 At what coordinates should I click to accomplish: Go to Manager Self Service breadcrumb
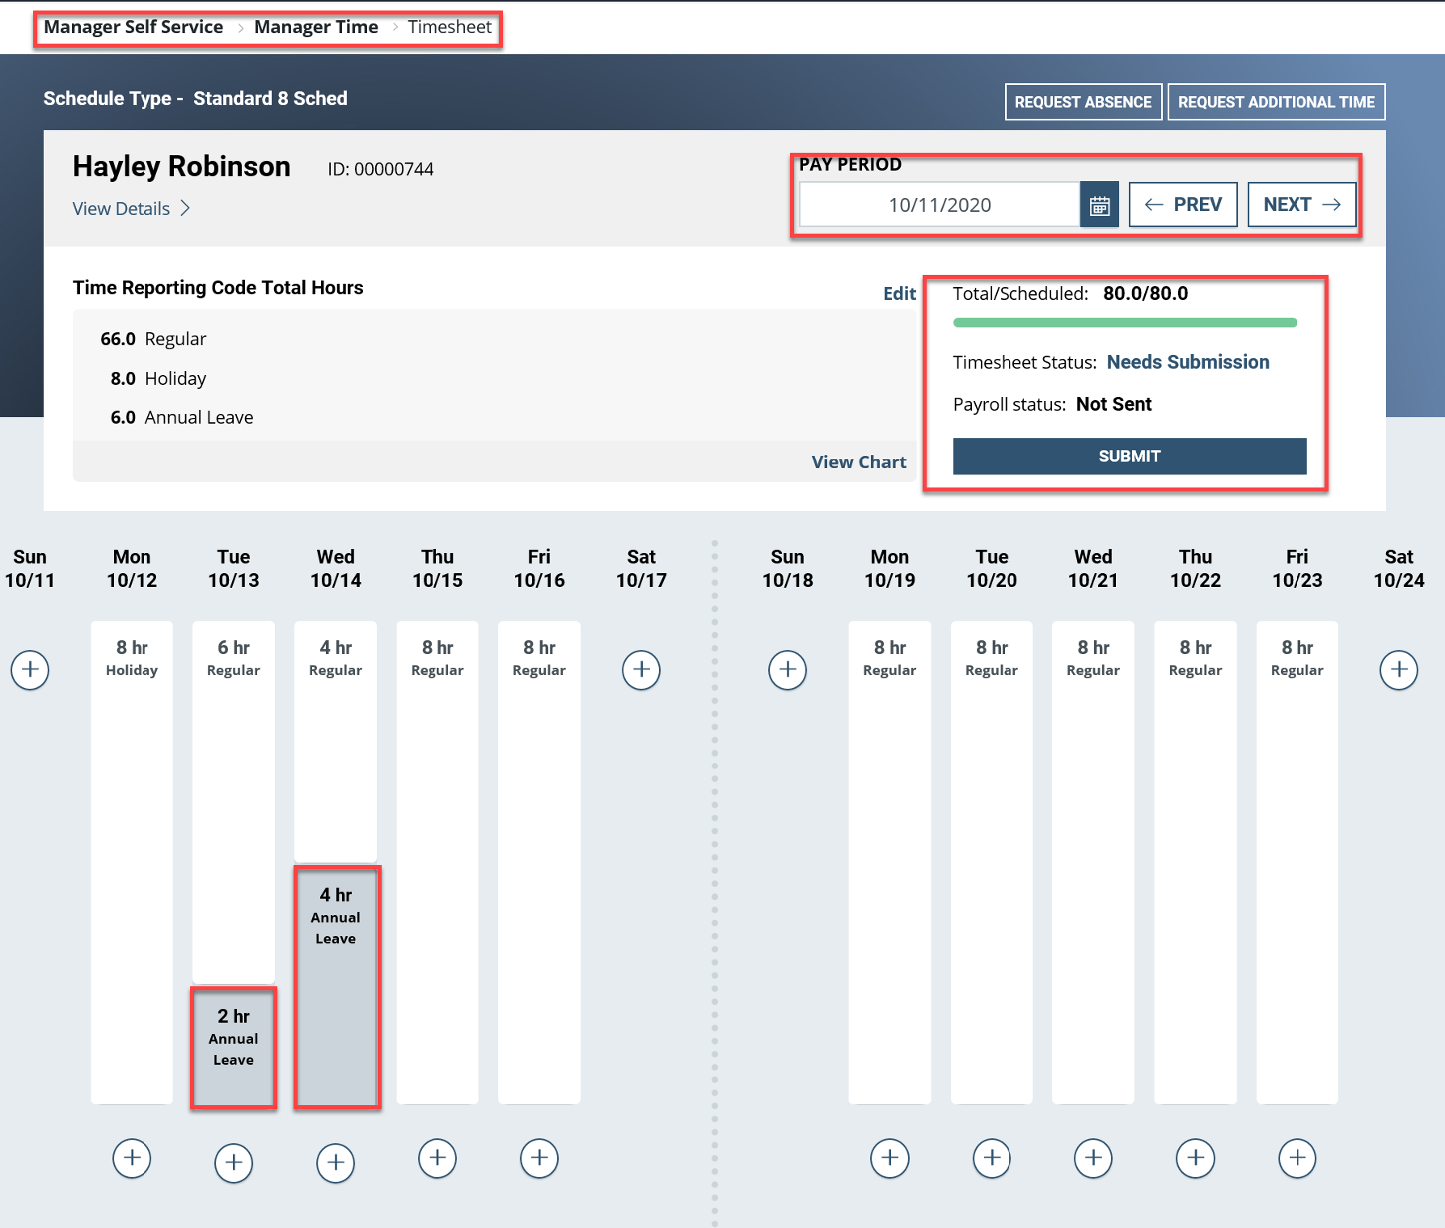(x=133, y=27)
